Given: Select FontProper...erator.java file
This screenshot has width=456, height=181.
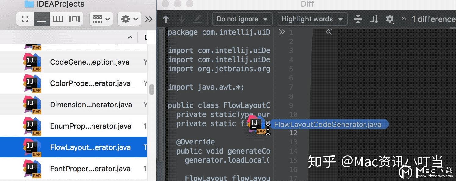Looking at the screenshot, I should [x=90, y=169].
